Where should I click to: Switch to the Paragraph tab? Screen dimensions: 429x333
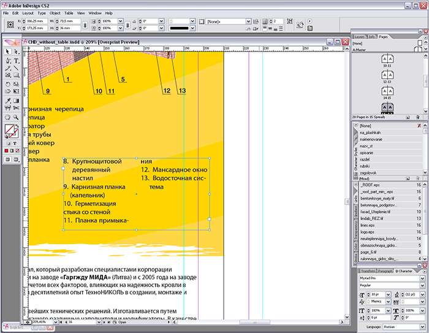(385, 271)
